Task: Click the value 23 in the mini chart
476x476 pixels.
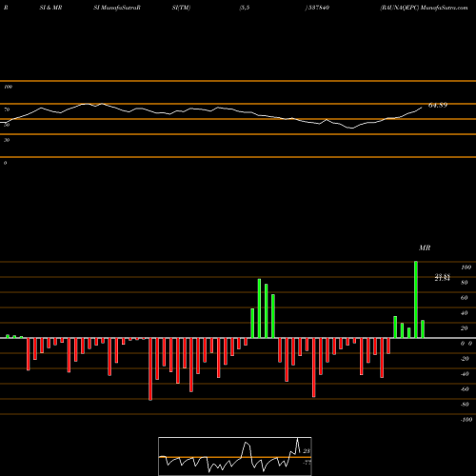Action: point(307,451)
